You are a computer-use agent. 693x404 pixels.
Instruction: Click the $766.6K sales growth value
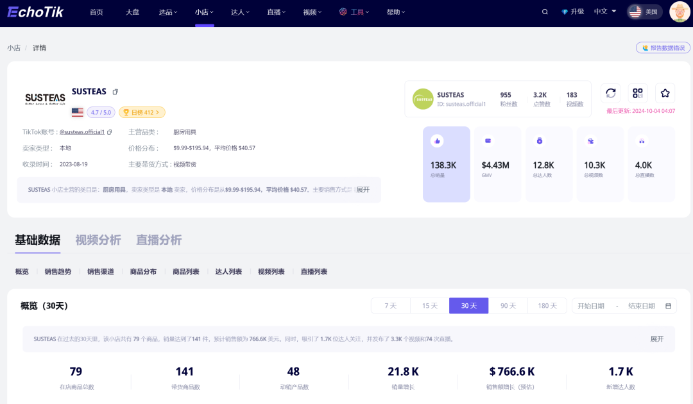(x=512, y=372)
